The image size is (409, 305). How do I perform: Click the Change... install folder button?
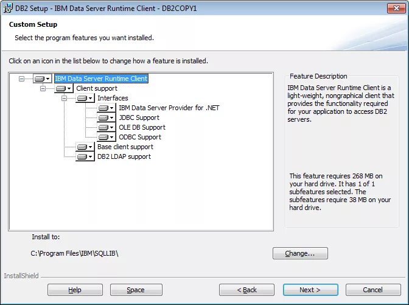click(x=300, y=253)
